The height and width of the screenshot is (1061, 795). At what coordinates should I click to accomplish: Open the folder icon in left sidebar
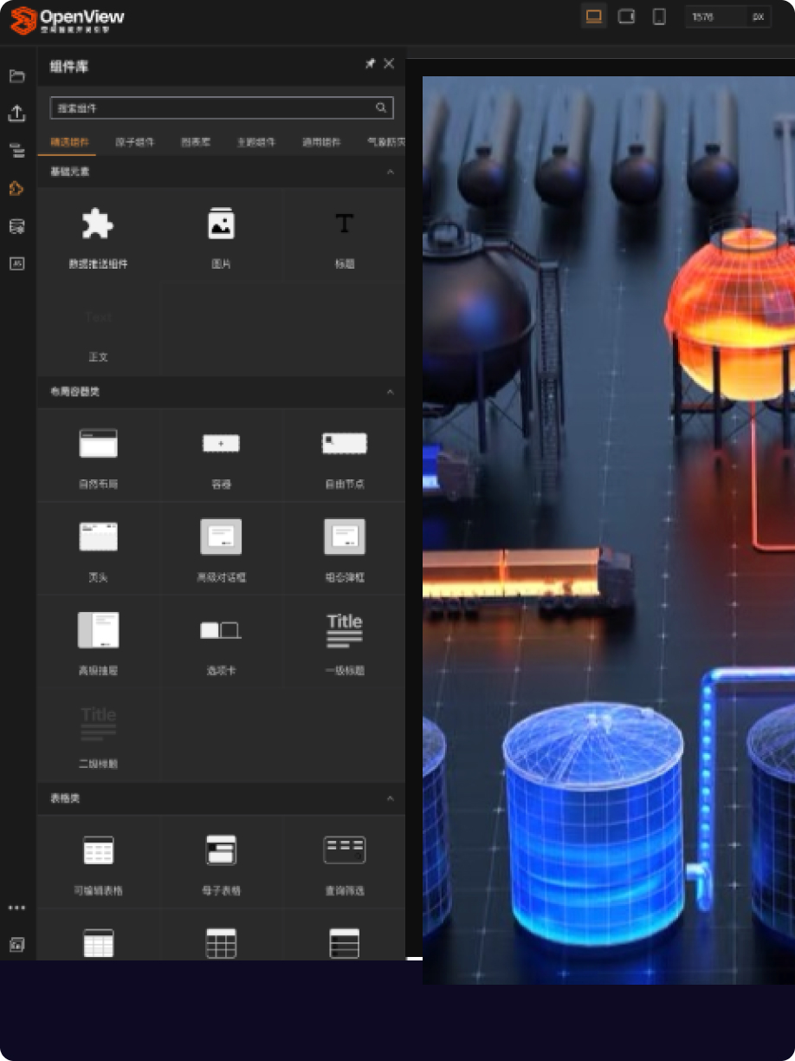(x=16, y=76)
